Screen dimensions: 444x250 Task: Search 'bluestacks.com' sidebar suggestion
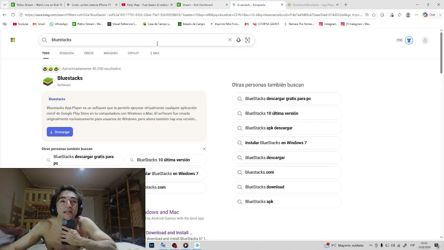287,172
